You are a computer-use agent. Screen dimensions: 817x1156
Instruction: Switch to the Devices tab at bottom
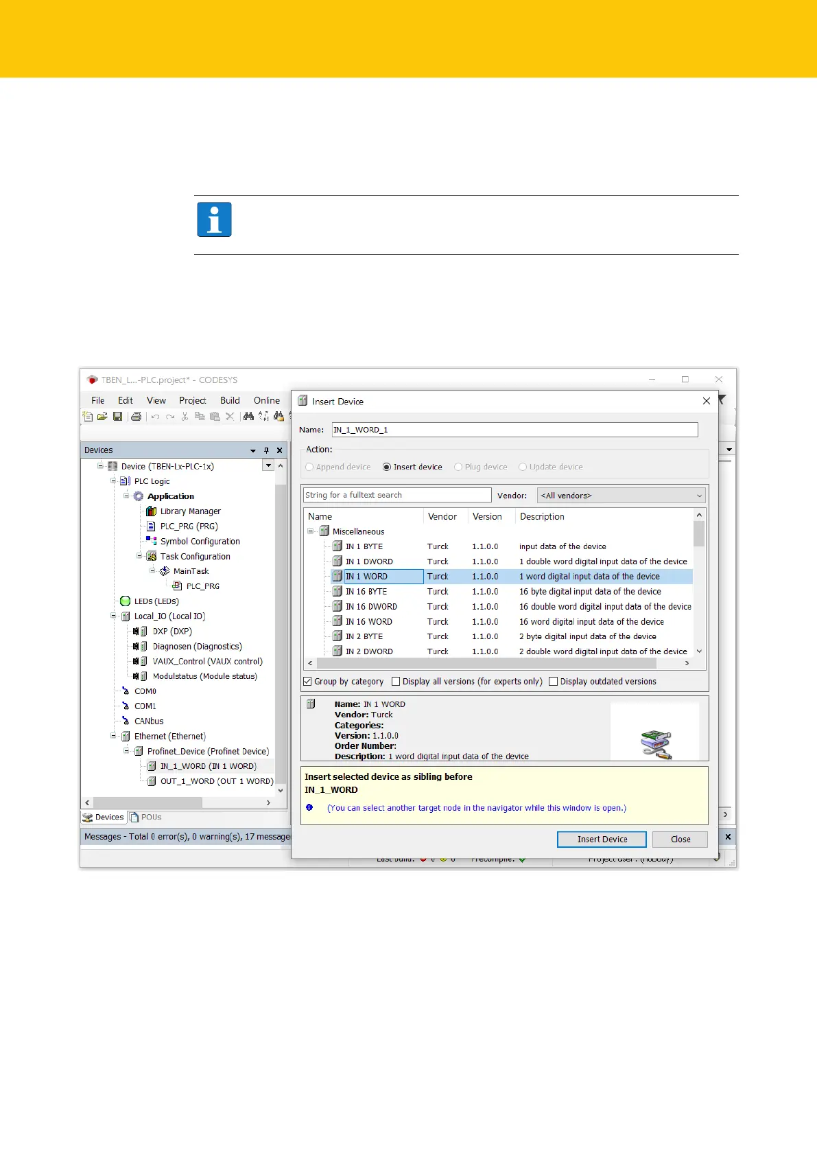click(104, 817)
